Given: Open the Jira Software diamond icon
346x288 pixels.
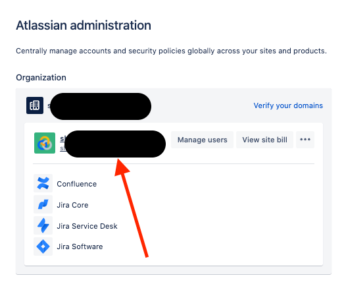Looking at the screenshot, I should coord(43,246).
